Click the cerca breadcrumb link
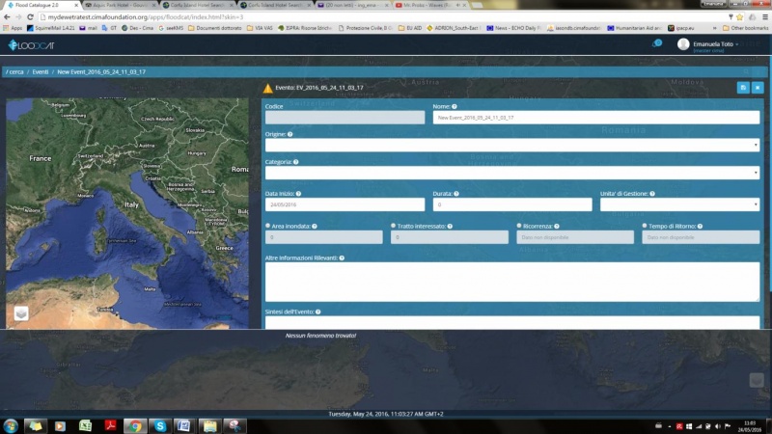Screen dimensions: 772x434 pos(15,71)
